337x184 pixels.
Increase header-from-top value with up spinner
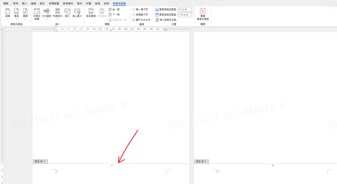pyautogui.click(x=191, y=9)
